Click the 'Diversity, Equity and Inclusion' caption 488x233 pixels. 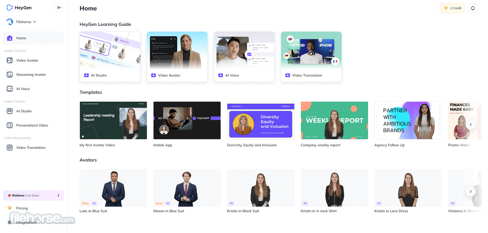(252, 145)
